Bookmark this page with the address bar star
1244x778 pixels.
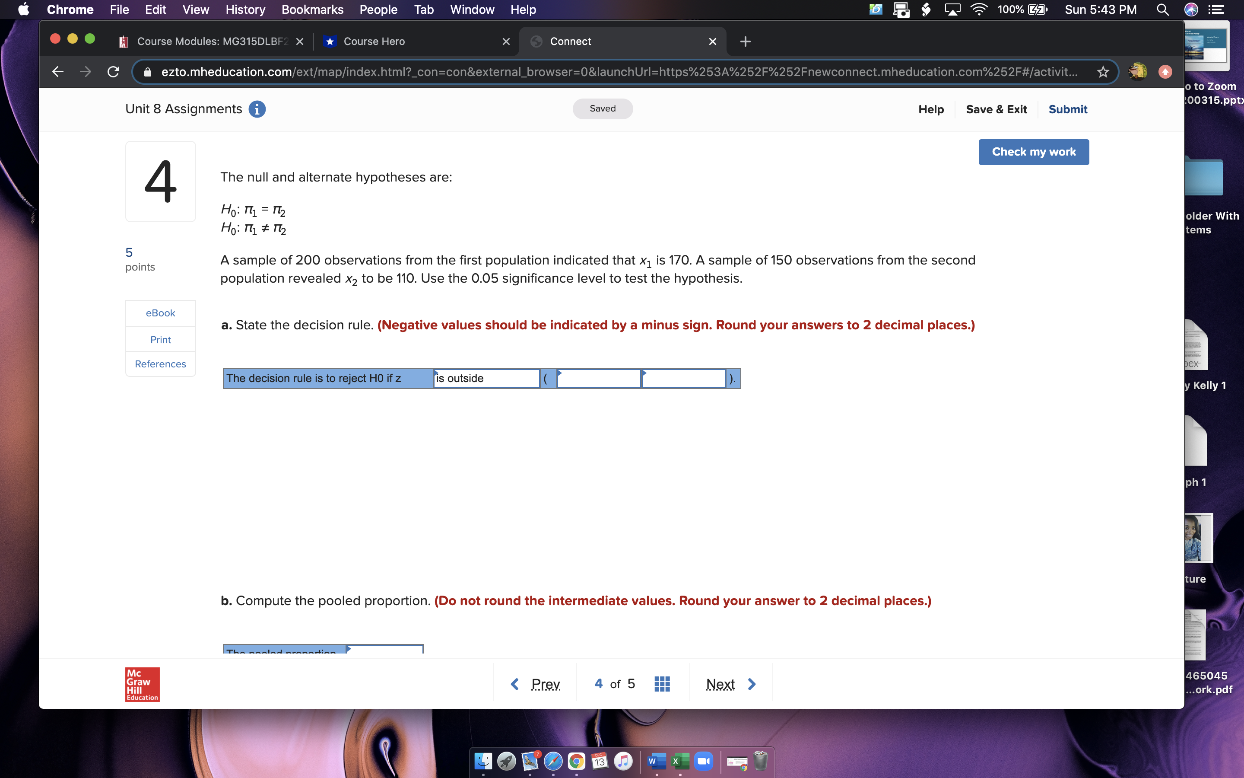(1103, 72)
